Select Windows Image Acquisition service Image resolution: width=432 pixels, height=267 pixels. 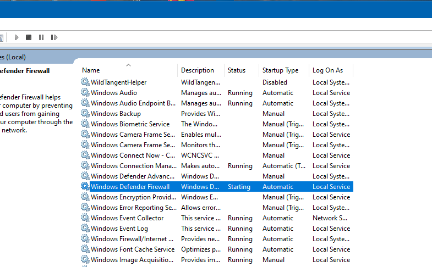pos(217,260)
